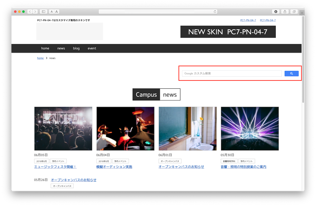
Task: Select the 2018年6月 tag under 06月05日
Action: (41, 161)
